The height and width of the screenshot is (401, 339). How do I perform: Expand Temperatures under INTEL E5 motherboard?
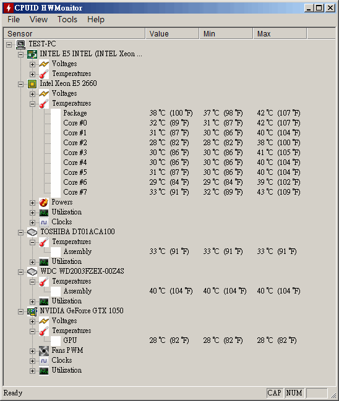pos(33,74)
